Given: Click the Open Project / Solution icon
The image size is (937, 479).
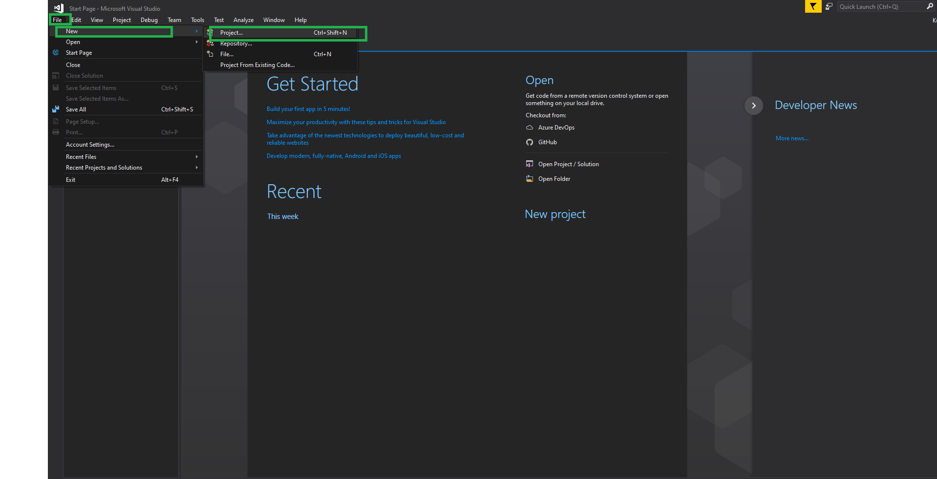Looking at the screenshot, I should tap(530, 164).
